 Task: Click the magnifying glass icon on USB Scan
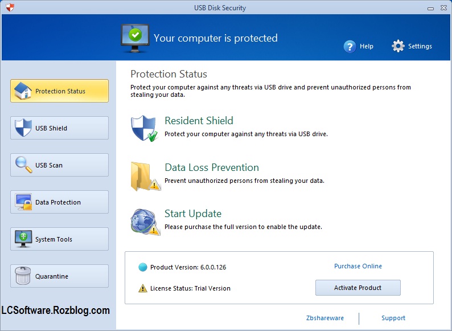pyautogui.click(x=23, y=165)
